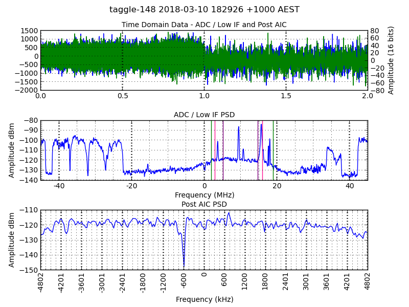Image resolution: width=409 pixels, height=307 pixels.
Task: Click the figure title 'taggle-148 2018-03-10 182926 +1000 AEST'
Action: [x=204, y=10]
